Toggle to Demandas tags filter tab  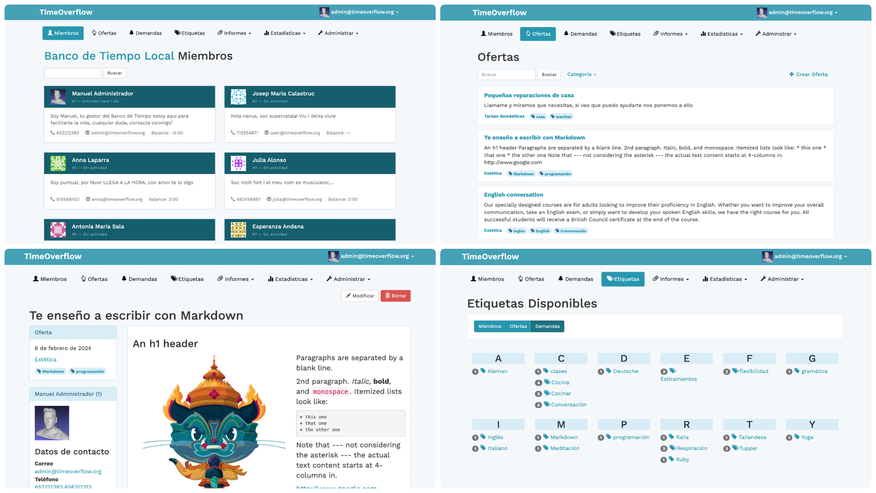tap(547, 325)
